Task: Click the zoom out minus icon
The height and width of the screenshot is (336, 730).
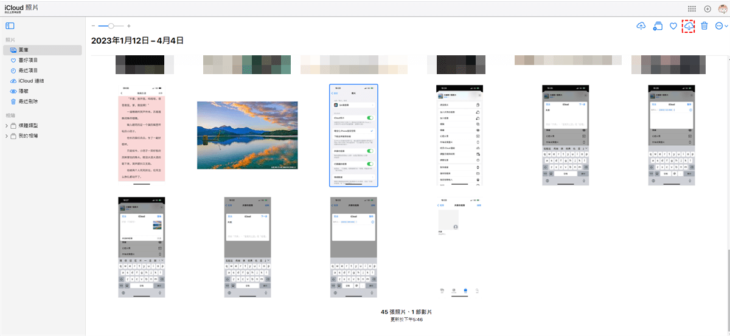Action: (x=93, y=26)
